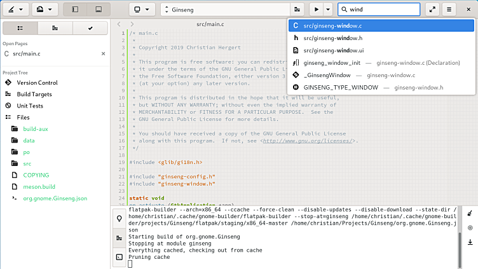The height and width of the screenshot is (269, 478).
Task: Show the lightbulb diagnostics panel
Action: [119, 218]
